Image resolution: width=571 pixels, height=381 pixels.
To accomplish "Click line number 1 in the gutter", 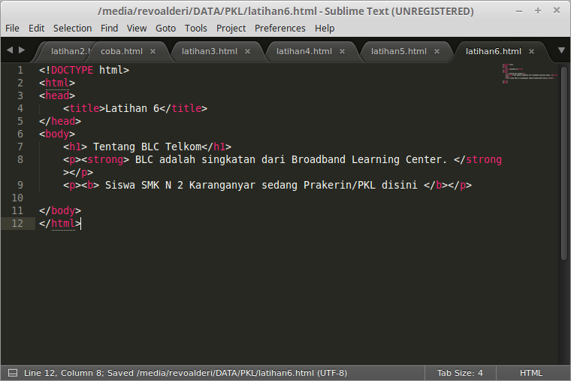I will coord(20,70).
